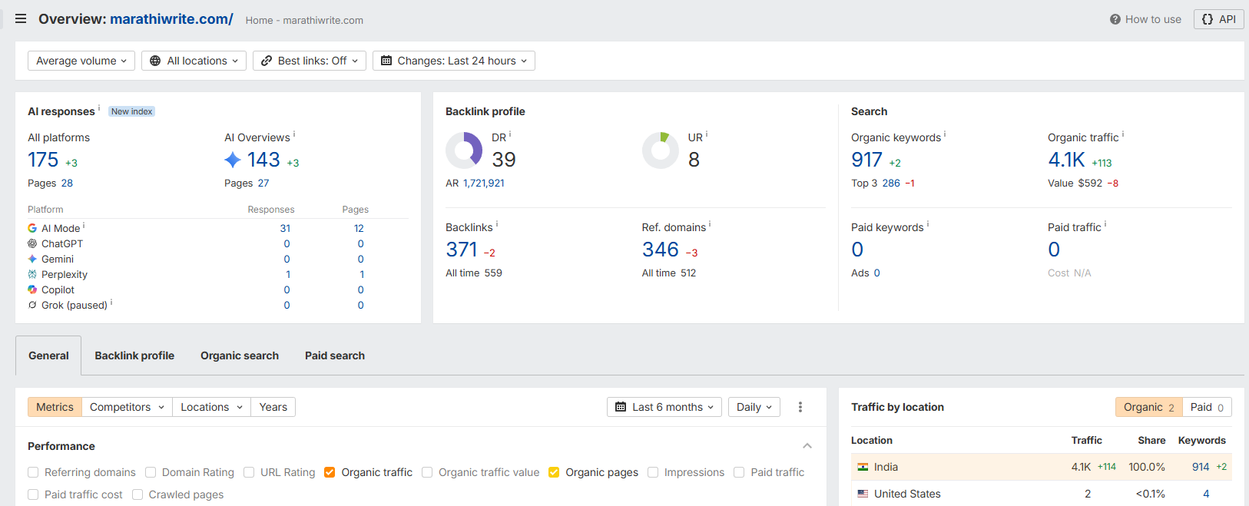This screenshot has width=1249, height=506.
Task: Click info icon next to Organic keywords
Action: (x=945, y=134)
